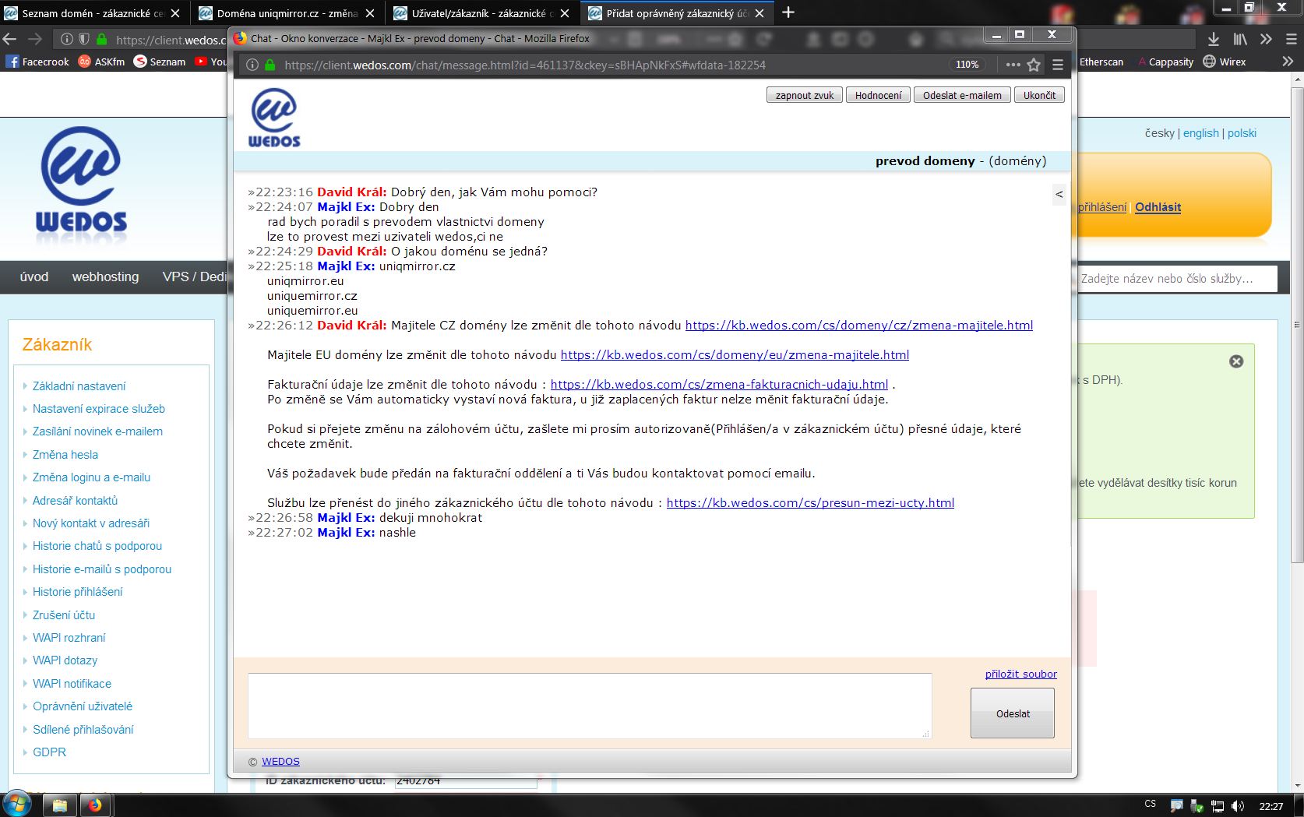Open a new browser tab with plus icon
The height and width of the screenshot is (817, 1304).
click(788, 12)
